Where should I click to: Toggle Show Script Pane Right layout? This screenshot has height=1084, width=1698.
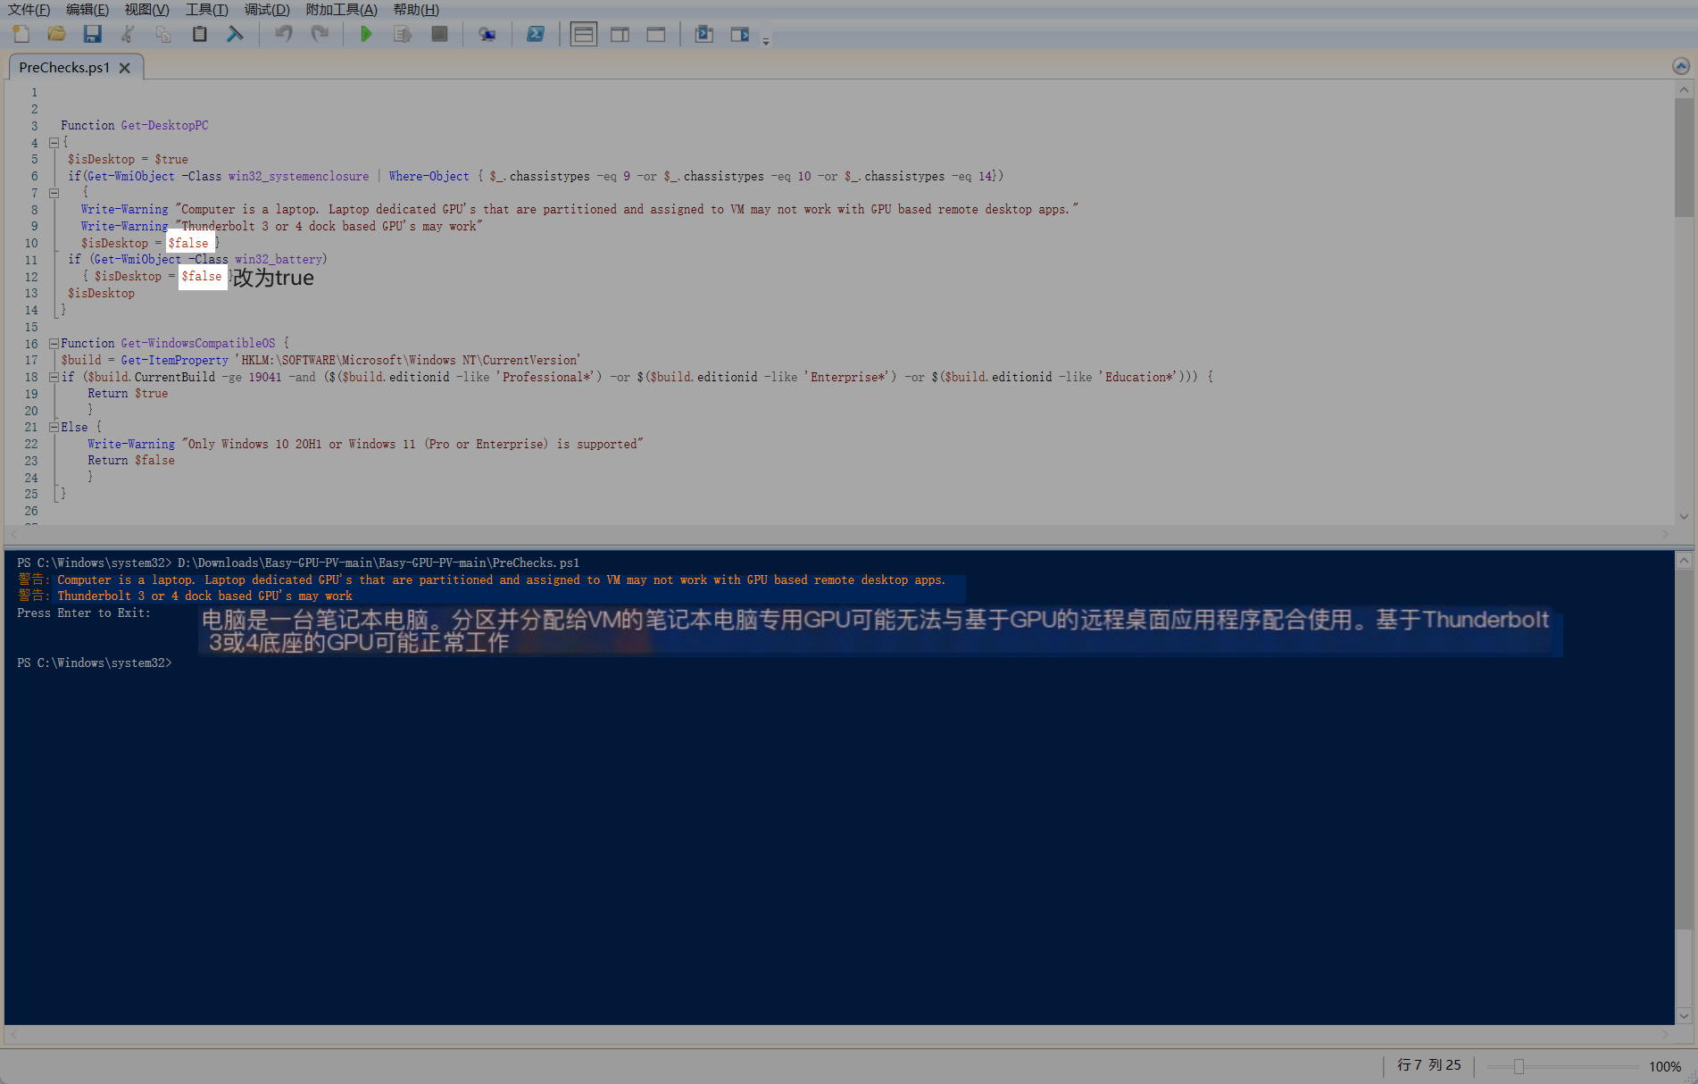click(x=620, y=34)
